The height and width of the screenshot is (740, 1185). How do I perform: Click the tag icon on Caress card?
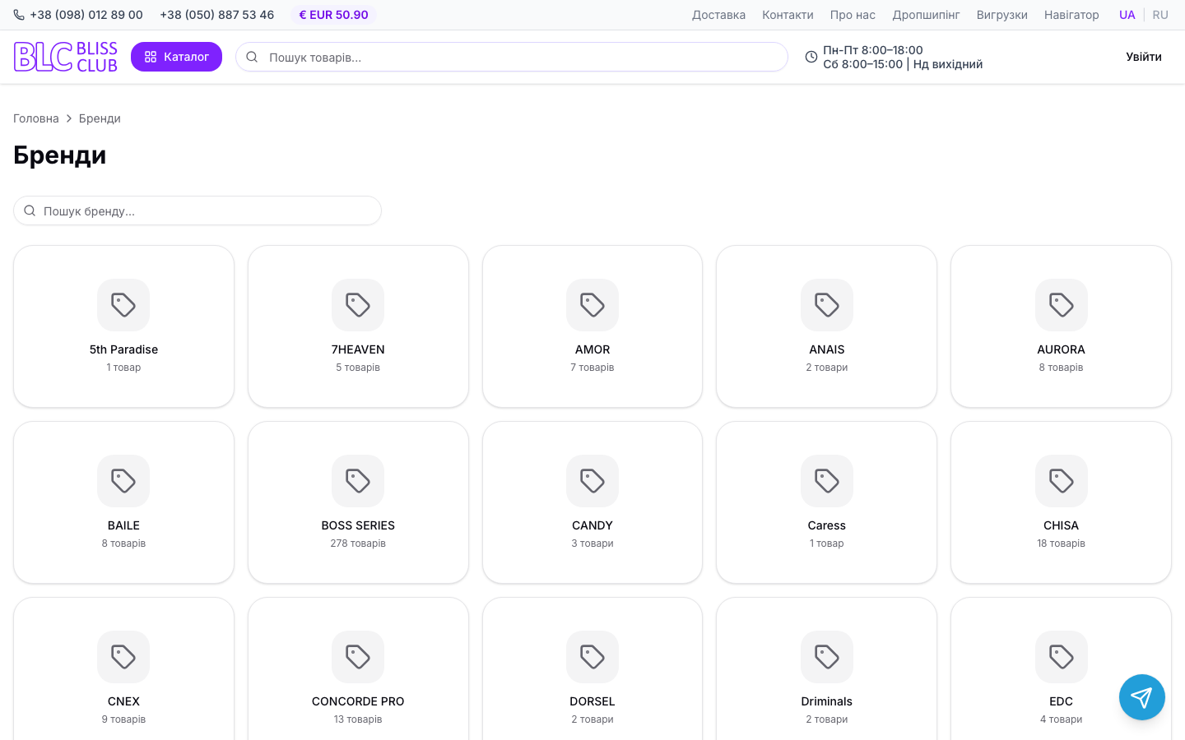(827, 481)
